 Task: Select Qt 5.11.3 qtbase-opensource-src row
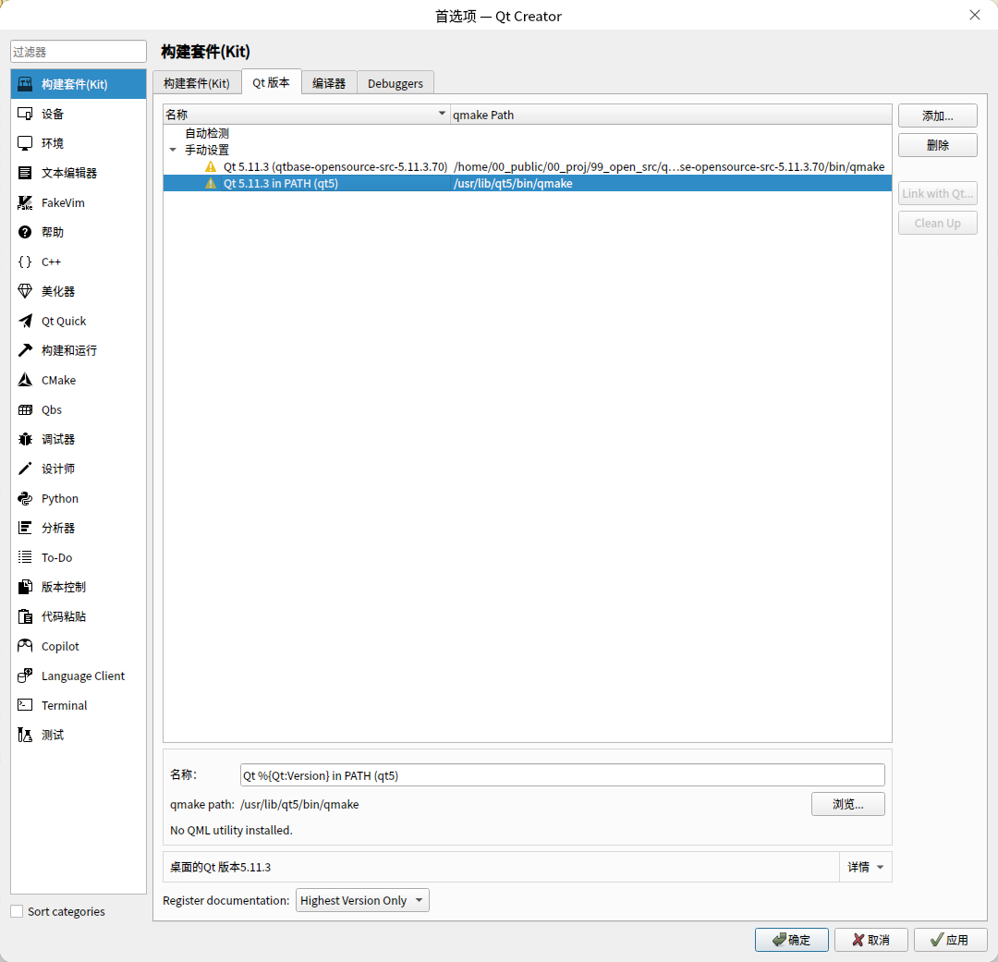527,167
